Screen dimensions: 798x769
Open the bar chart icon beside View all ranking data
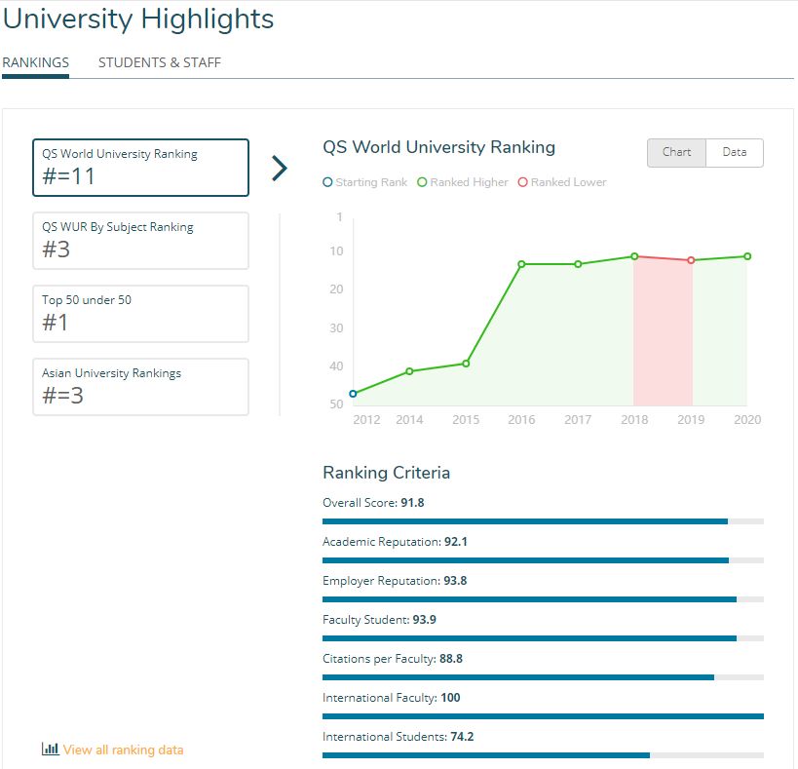50,750
